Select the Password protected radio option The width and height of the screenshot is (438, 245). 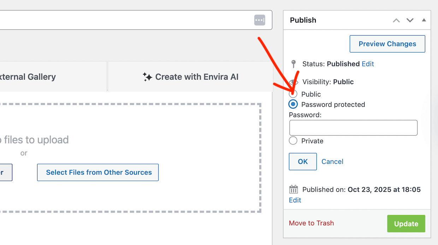[293, 104]
